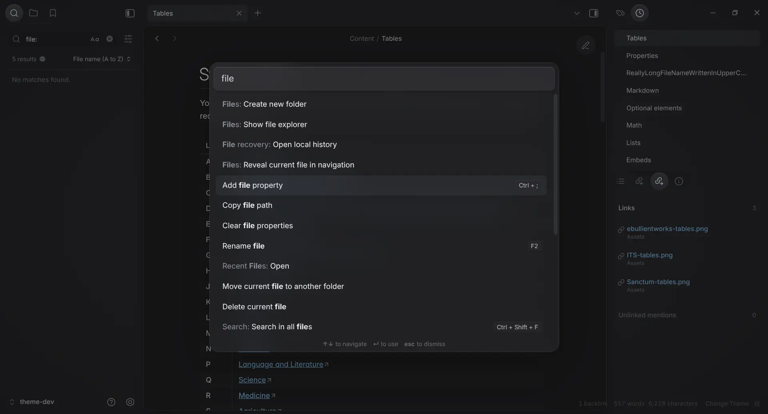The image size is (768, 414).
Task: Open the Recent files clock icon
Action: tap(640, 13)
